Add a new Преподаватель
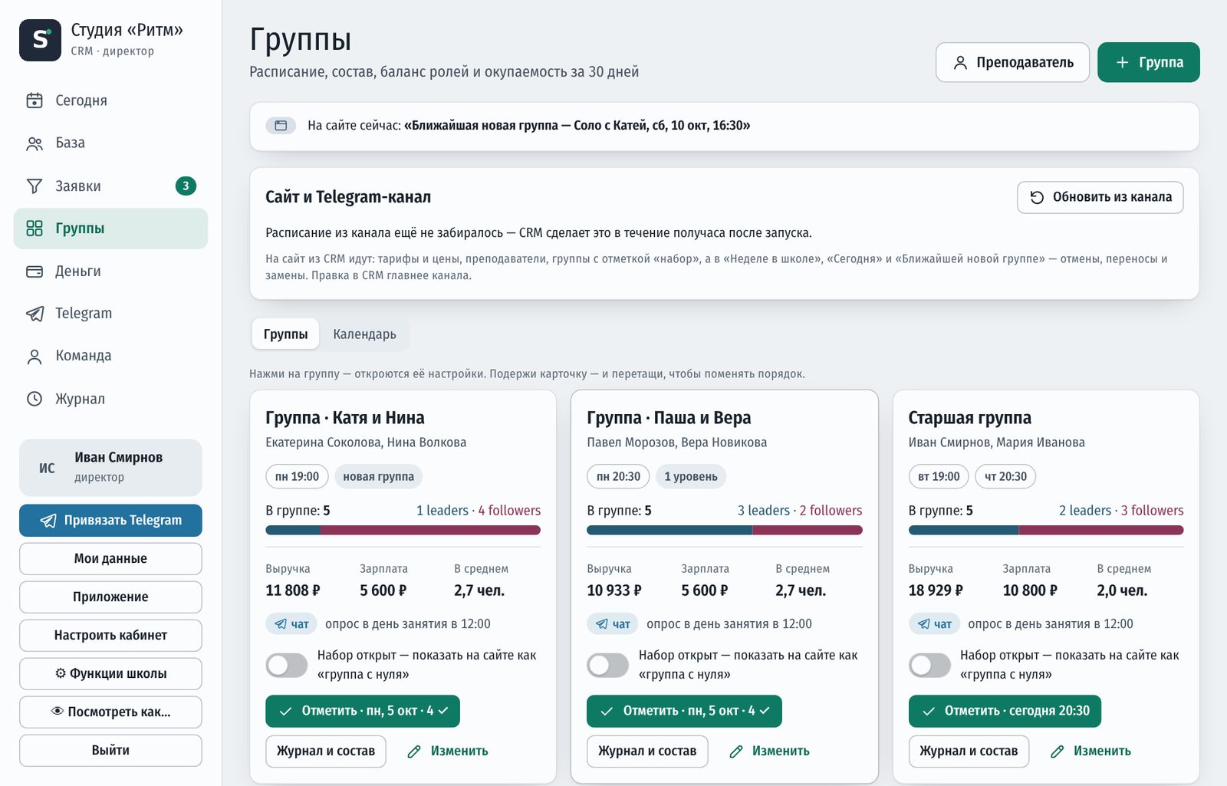 [x=1012, y=62]
